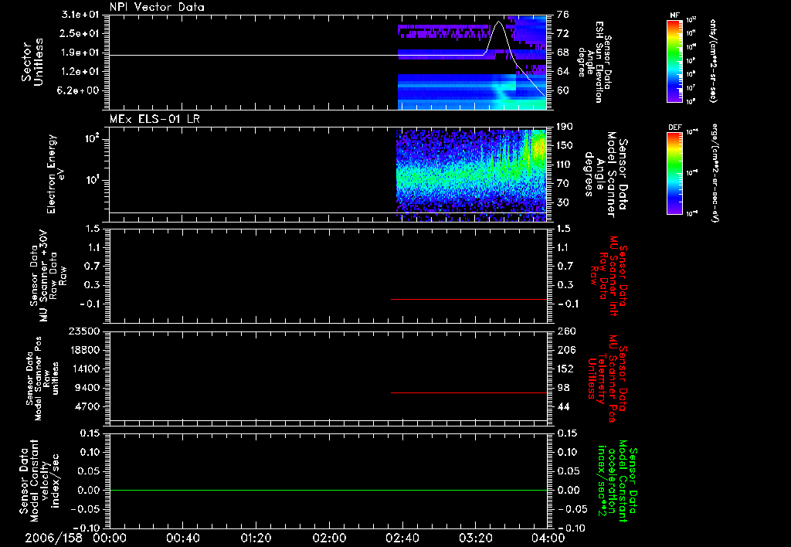This screenshot has height=547, width=791.
Task: Click the red 'MU Scanner Inh Raw Data' label
Action: pos(608,276)
